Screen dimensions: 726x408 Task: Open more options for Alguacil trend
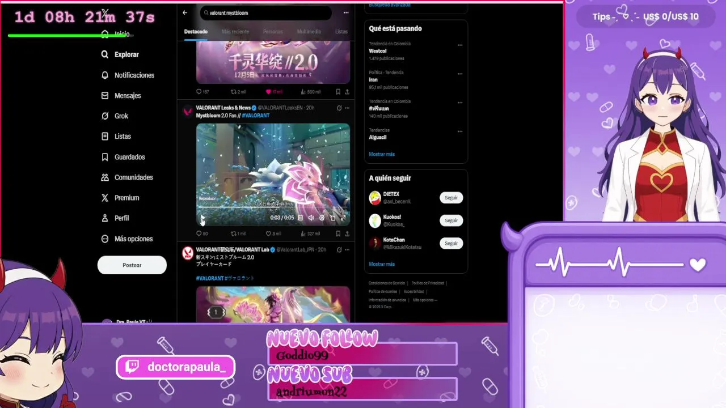[460, 131]
